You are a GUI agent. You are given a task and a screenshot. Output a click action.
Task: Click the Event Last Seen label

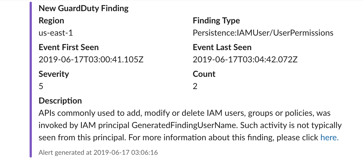[222, 47]
